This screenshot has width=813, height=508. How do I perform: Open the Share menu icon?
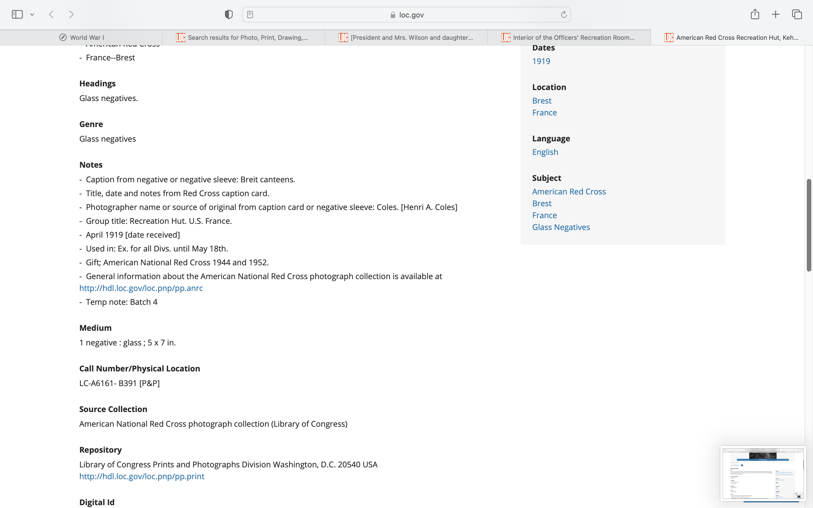click(755, 14)
